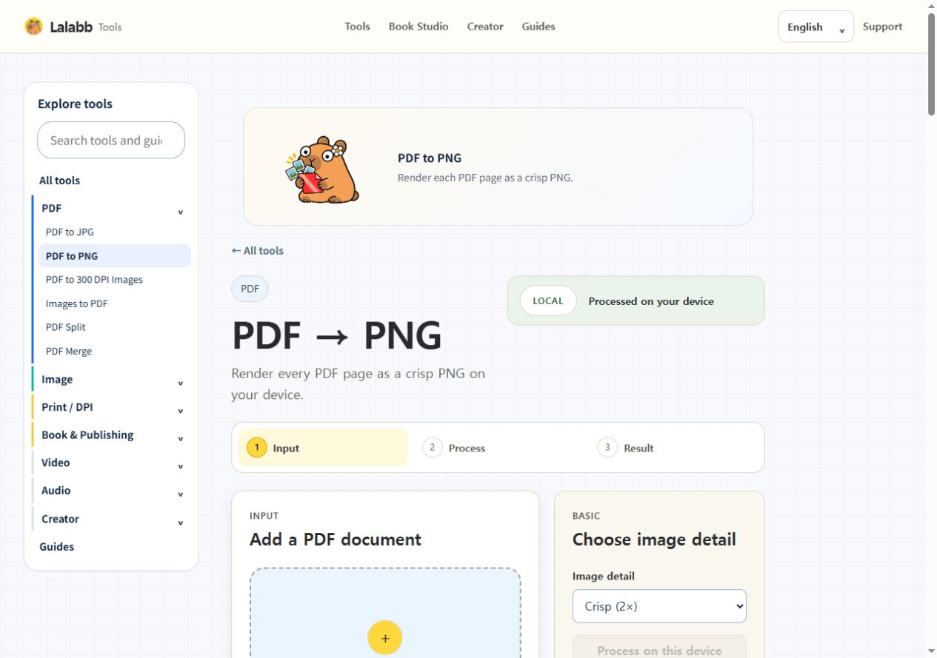Click the PDF category pill tag
Screen dimensions: 937x658
[250, 289]
